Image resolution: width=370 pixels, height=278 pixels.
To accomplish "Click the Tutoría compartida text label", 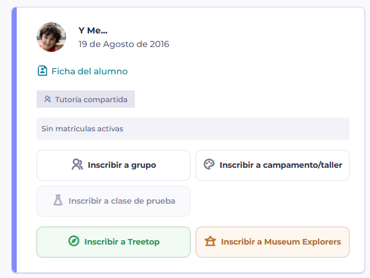I will (x=91, y=100).
